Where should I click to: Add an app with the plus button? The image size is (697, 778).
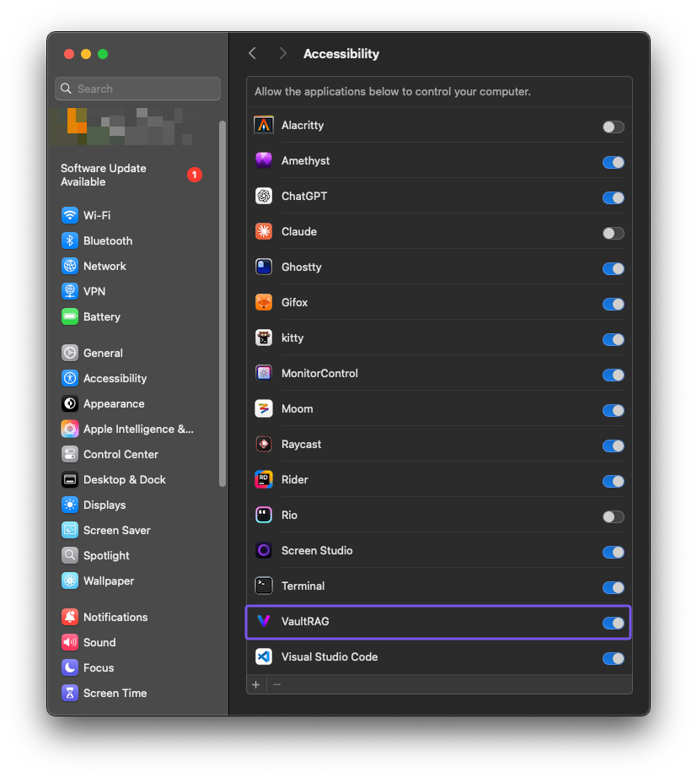[256, 684]
